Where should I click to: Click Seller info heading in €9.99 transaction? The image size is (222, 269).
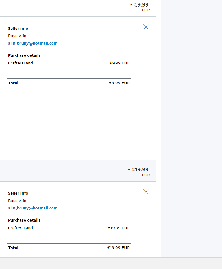(18, 29)
